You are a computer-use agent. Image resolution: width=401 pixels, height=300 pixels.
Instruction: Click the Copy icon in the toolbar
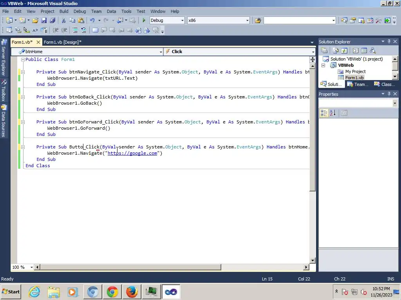tap(72, 20)
